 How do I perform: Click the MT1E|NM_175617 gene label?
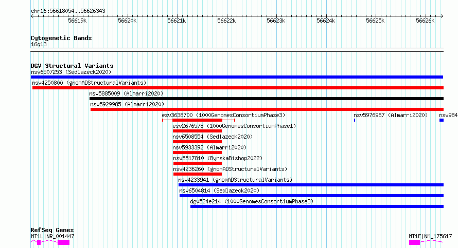pyautogui.click(x=430, y=236)
